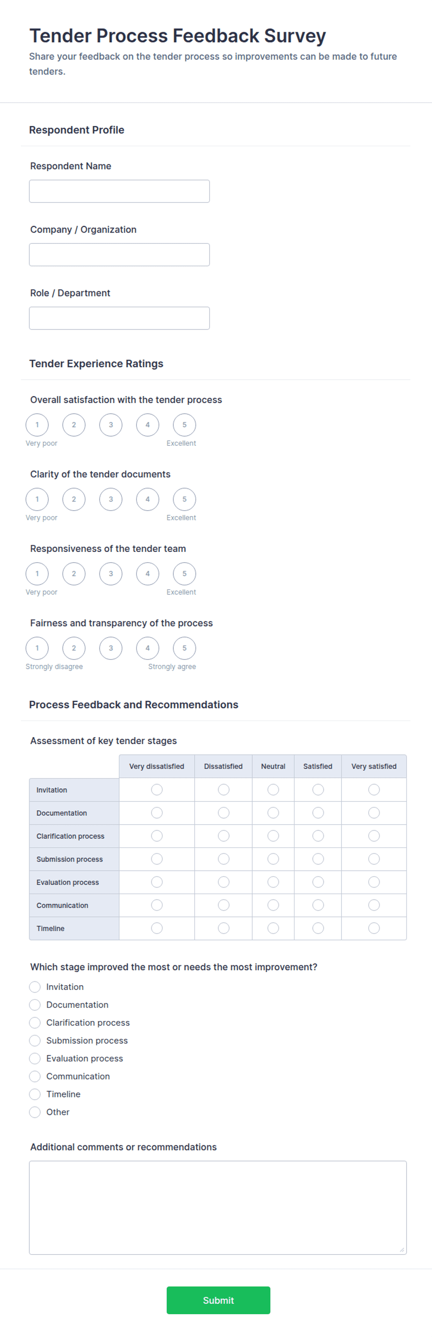Set Timeline row to Neutral
Viewport: 432px width, 1337px height.
click(273, 927)
